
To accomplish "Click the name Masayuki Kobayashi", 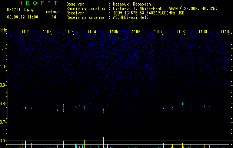I will point(133,4).
